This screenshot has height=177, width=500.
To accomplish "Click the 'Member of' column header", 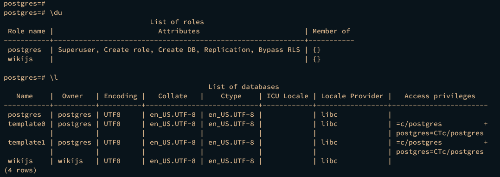I will 331,31.
